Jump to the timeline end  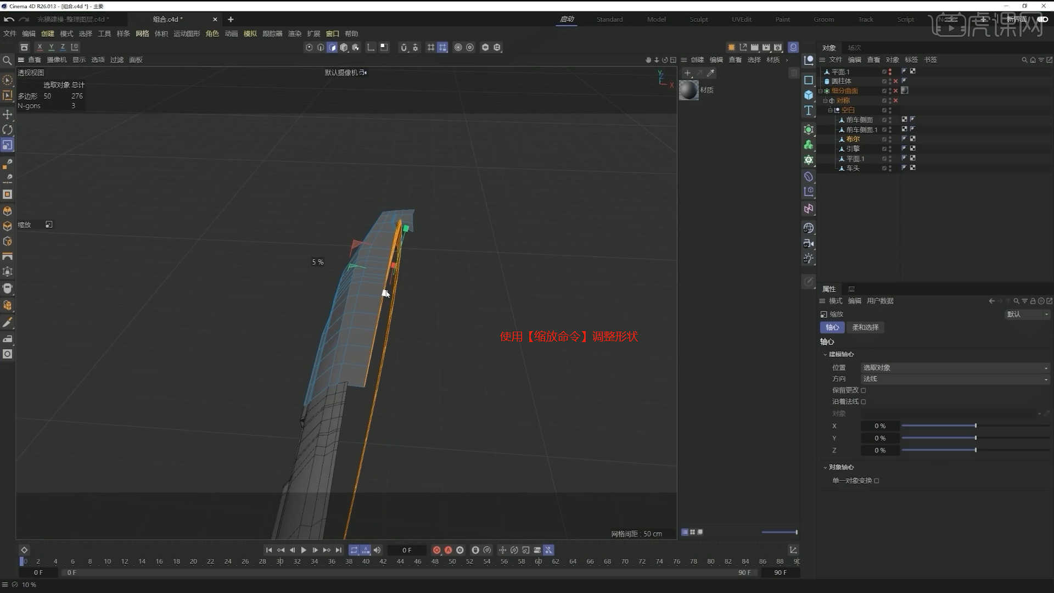click(x=339, y=550)
